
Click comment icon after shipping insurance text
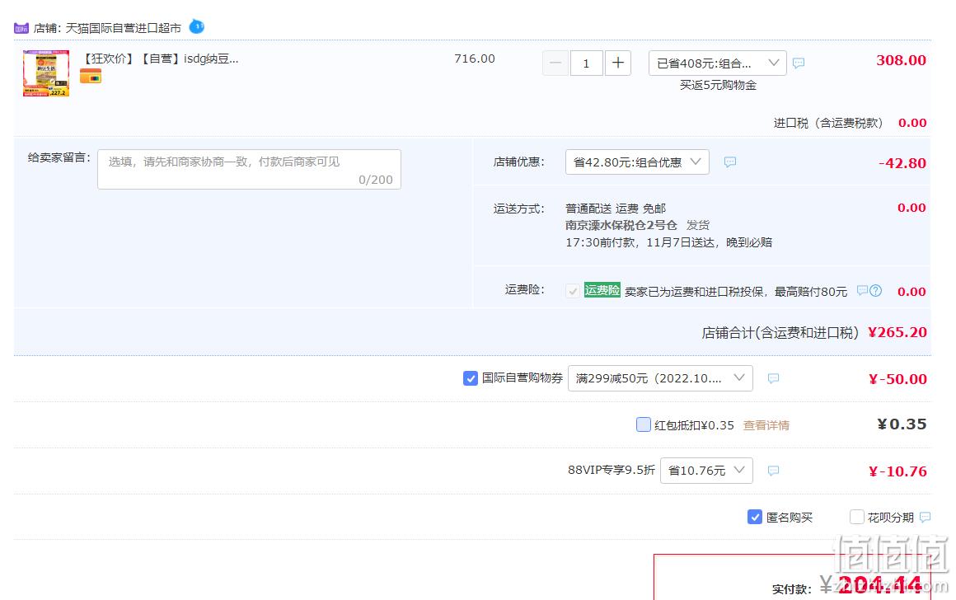point(862,290)
